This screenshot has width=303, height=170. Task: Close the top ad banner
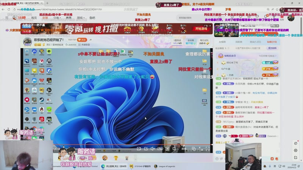point(210,26)
